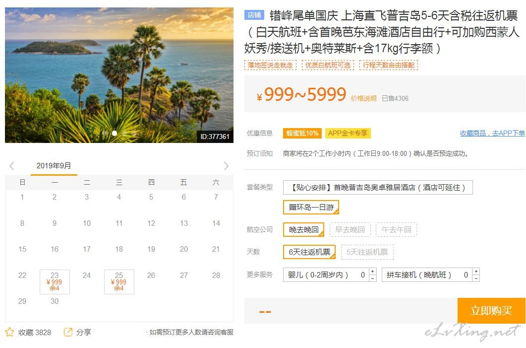The width and height of the screenshot is (526, 348).
Task: Click calendar date 16
Action: point(55,249)
